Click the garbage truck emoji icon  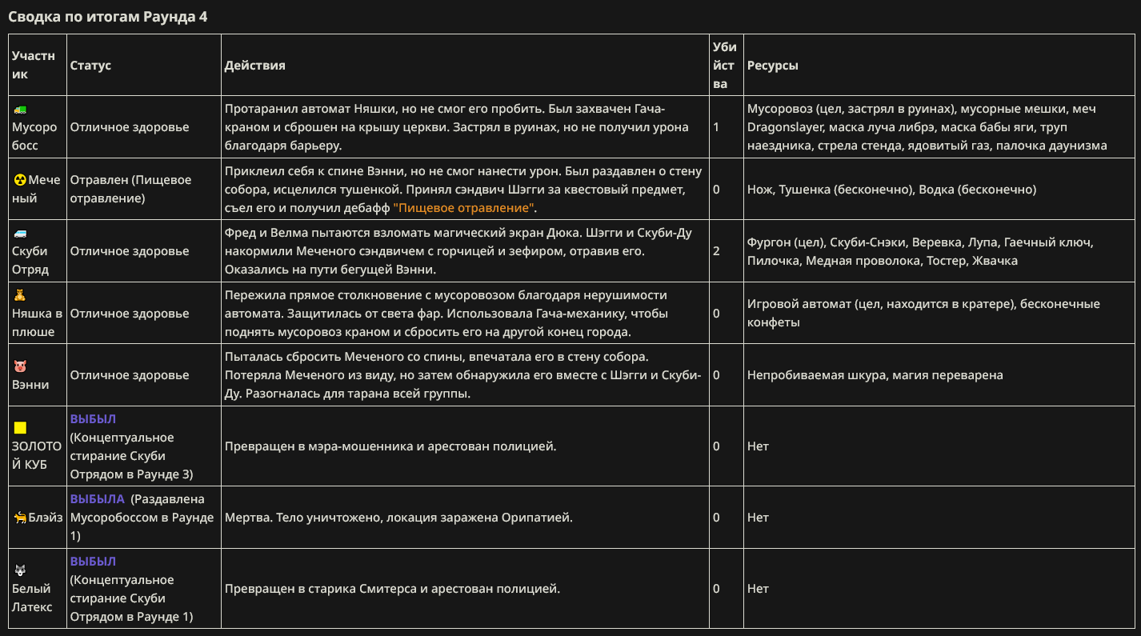20,109
